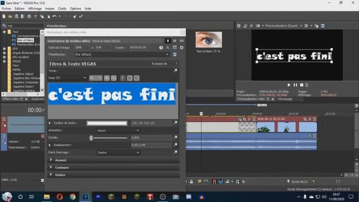This screenshot has width=359, height=202.
Task: Open the Snap ITC font dropdown
Action: 67,78
